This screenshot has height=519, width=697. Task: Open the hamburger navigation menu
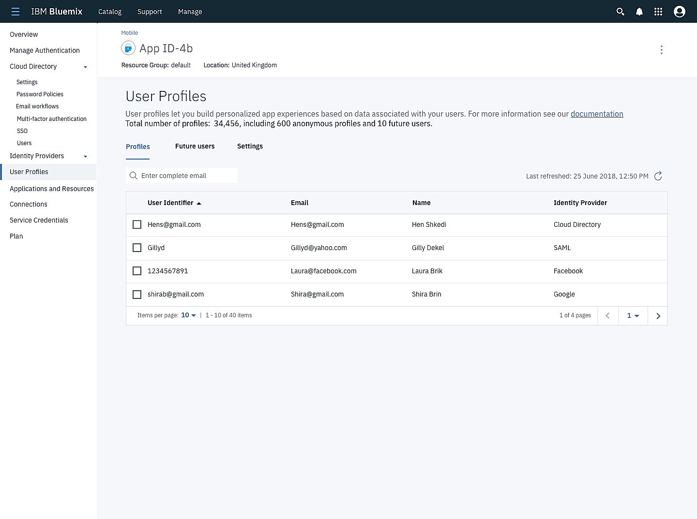(15, 12)
